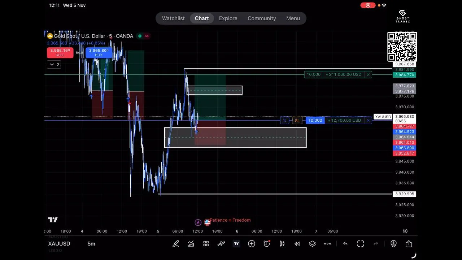Tap the lightning bolt event marker
The height and width of the screenshot is (260, 462).
point(198,222)
